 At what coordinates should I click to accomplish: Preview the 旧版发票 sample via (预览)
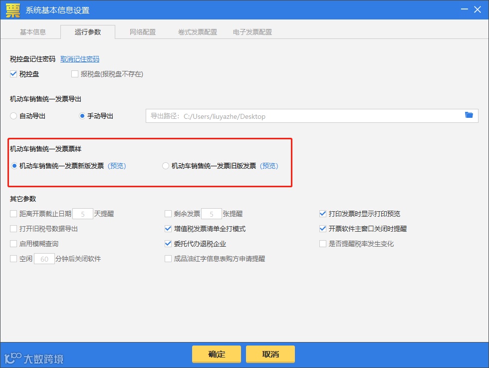[269, 166]
